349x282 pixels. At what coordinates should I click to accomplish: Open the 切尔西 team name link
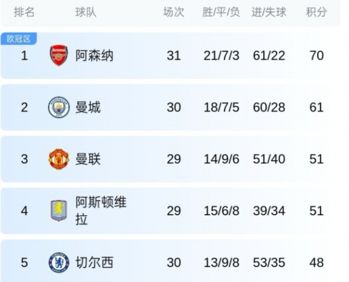point(94,262)
